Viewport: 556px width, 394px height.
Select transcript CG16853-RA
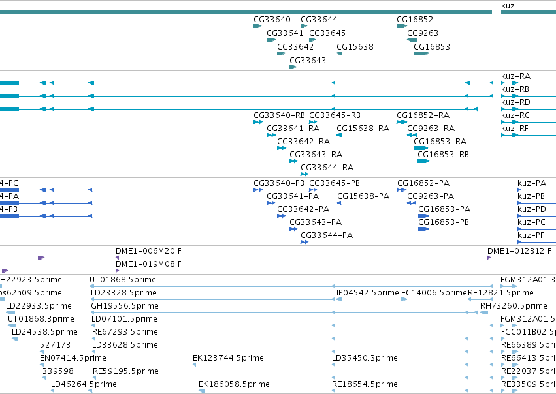(x=440, y=142)
